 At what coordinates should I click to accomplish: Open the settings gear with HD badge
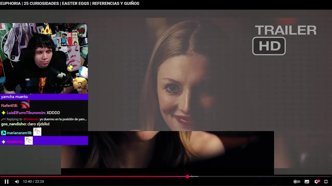[x=317, y=182]
